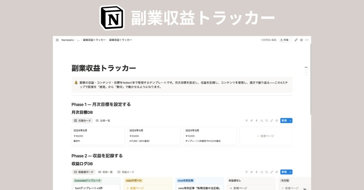Click the Coconalaテンプレート column tag
The width and height of the screenshot is (364, 190).
click(87, 181)
